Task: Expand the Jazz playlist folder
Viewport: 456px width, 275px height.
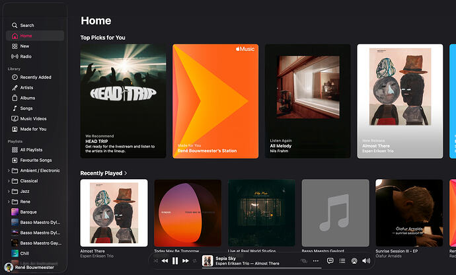Action: coord(9,191)
